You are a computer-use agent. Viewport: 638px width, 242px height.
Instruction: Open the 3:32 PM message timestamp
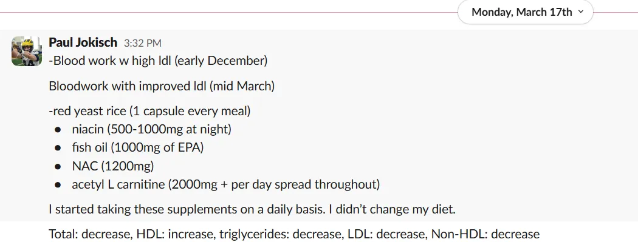[143, 43]
